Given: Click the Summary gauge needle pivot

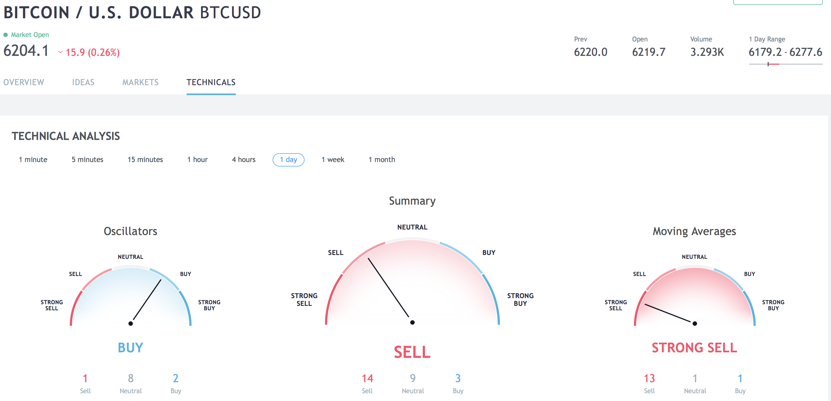Looking at the screenshot, I should pyautogui.click(x=412, y=322).
